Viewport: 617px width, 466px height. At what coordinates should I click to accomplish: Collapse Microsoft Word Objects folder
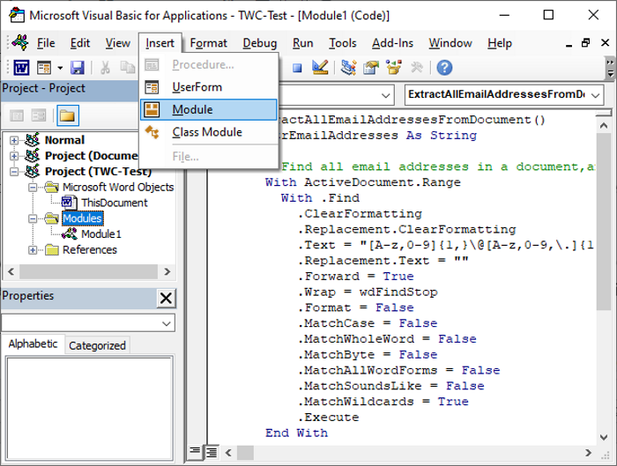33,188
